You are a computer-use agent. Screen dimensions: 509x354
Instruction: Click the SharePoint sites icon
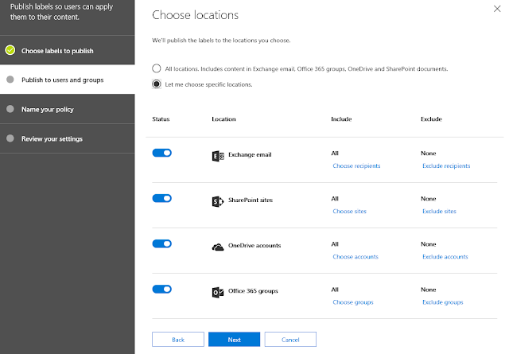coord(218,201)
